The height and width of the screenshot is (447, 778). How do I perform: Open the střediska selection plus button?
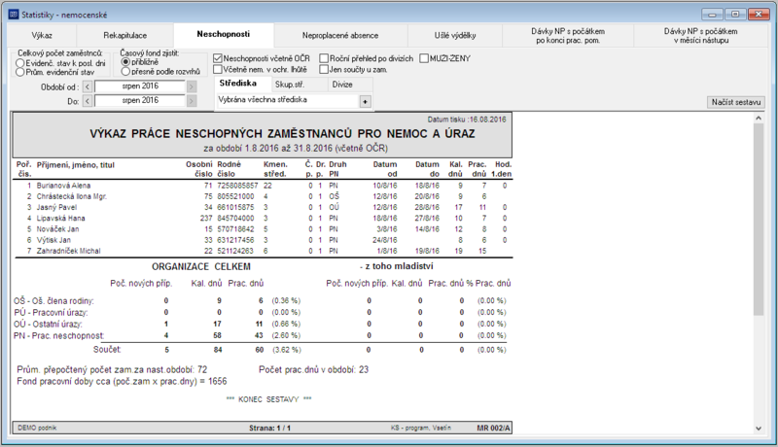coord(366,102)
